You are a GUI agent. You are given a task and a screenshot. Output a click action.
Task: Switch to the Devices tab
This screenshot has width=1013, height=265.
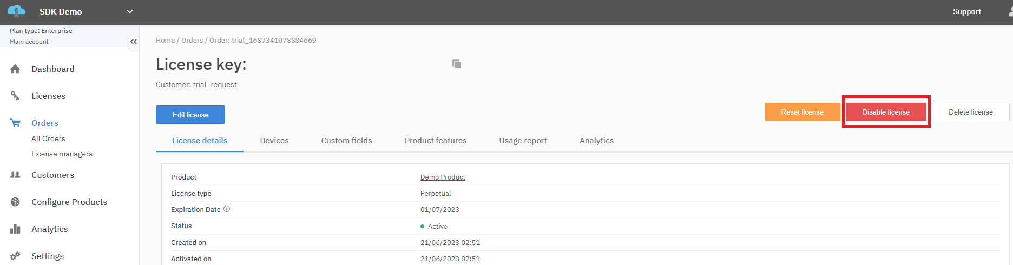[274, 141]
